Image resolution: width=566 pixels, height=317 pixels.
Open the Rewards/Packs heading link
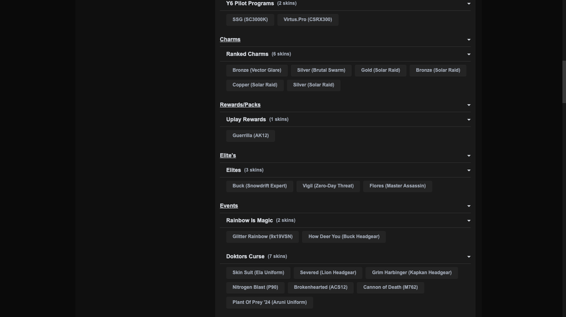[240, 105]
